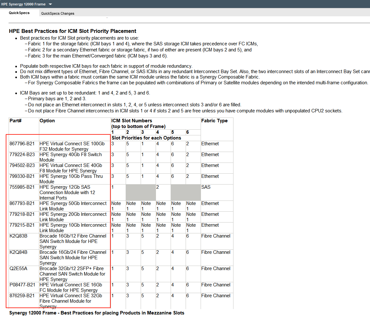Click Brocade 32Gb/12 2SFP+ Fibre Channel option
The image size is (370, 318).
[72, 274]
